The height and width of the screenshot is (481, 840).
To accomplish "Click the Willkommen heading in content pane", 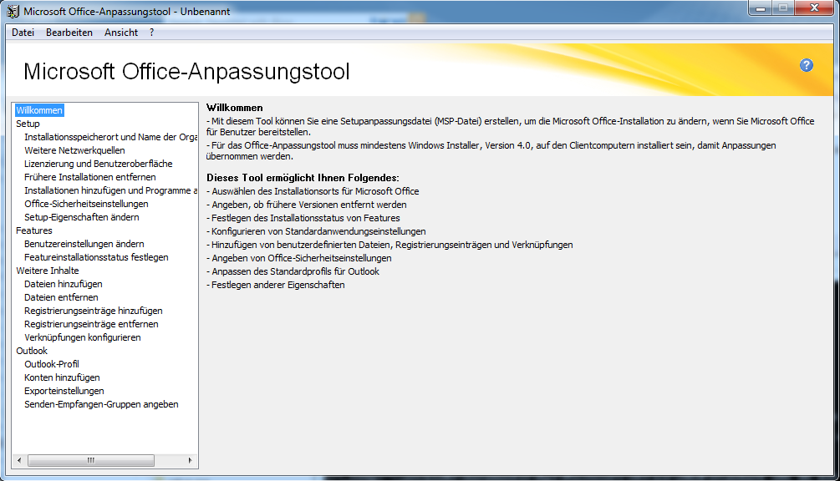I will coord(235,108).
